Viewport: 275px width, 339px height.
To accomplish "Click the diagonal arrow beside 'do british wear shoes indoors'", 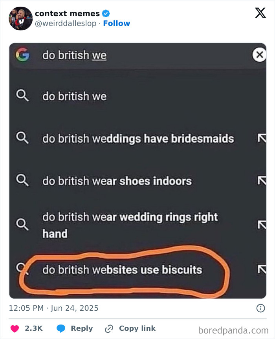I will click(261, 181).
